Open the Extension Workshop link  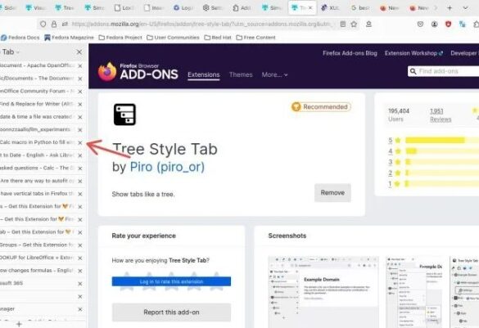[413, 53]
